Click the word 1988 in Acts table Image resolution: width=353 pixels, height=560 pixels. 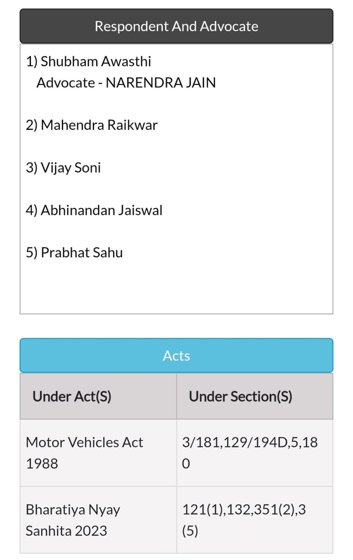pos(42,464)
